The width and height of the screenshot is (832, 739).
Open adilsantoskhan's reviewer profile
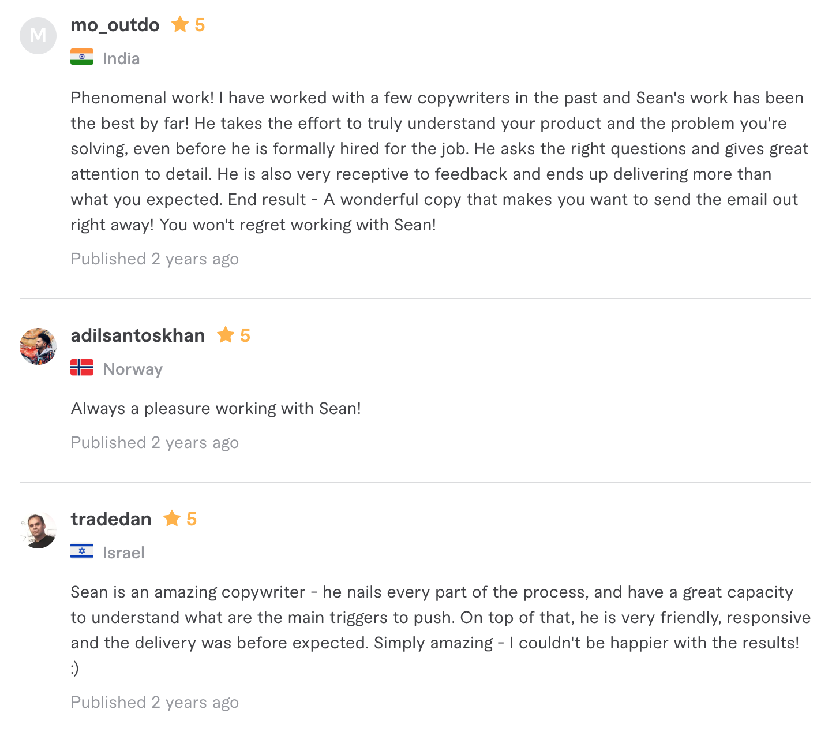[x=137, y=335]
